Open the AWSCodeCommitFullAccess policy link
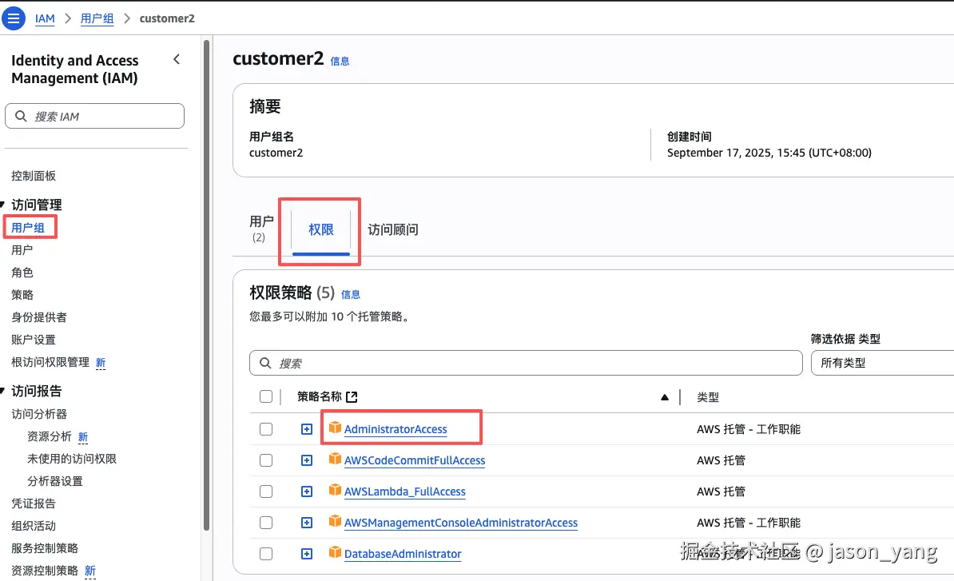 [x=415, y=460]
